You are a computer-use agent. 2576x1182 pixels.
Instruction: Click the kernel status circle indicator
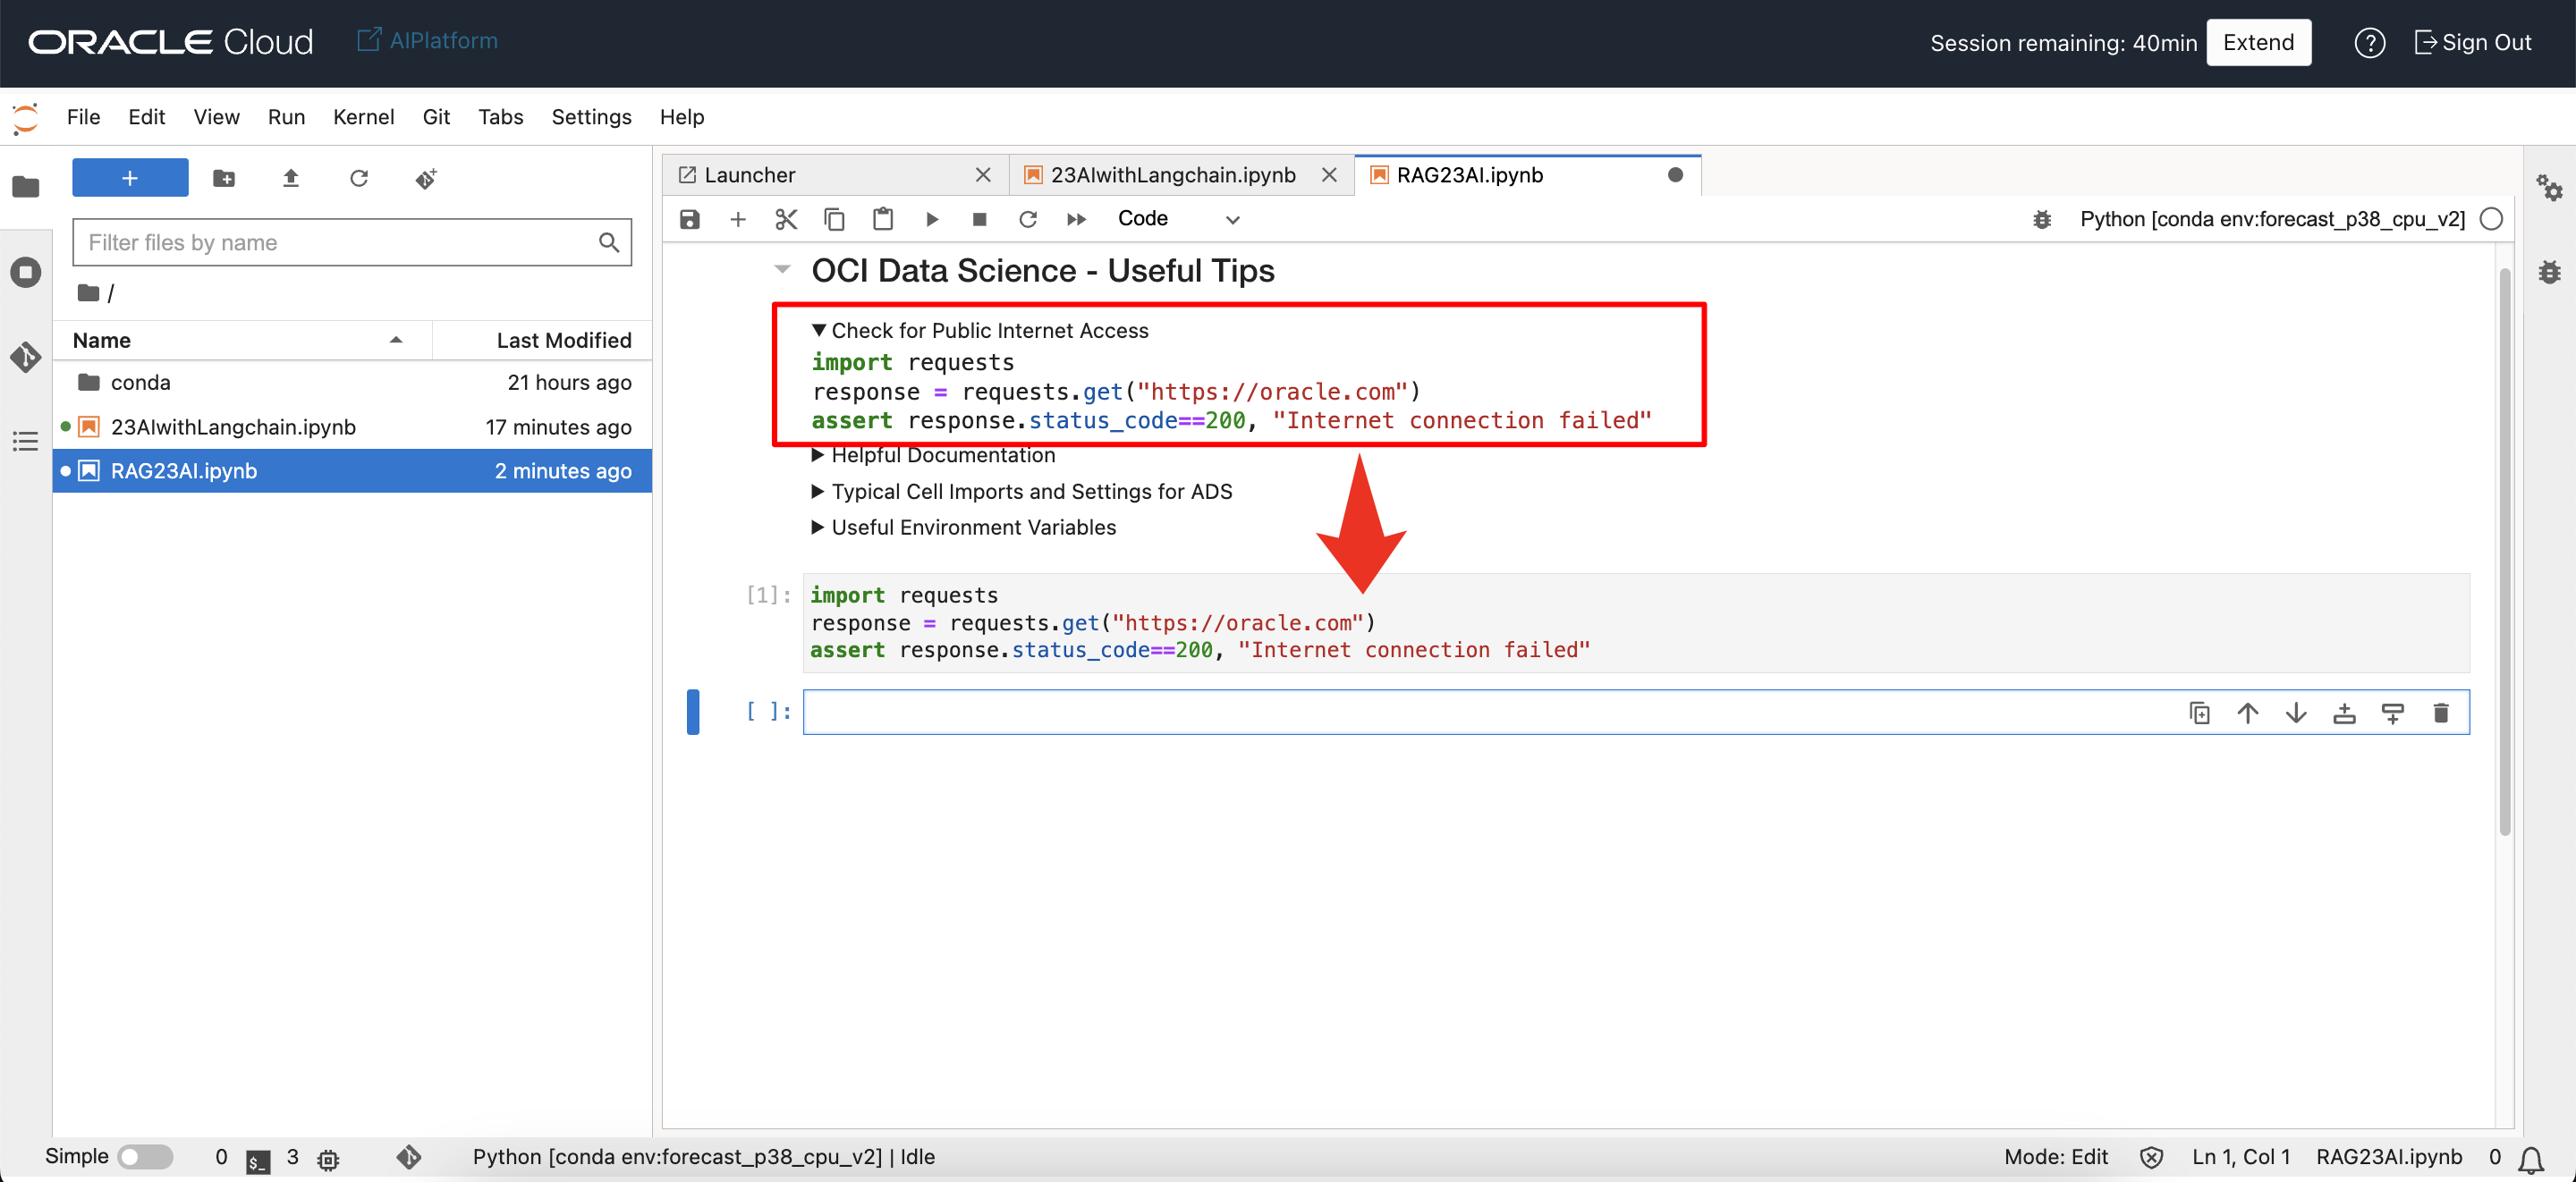(x=2491, y=219)
